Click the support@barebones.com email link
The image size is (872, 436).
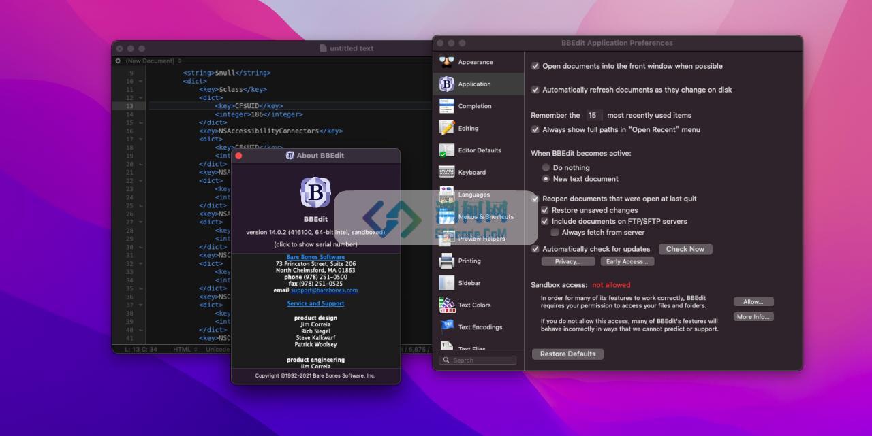pyautogui.click(x=324, y=290)
